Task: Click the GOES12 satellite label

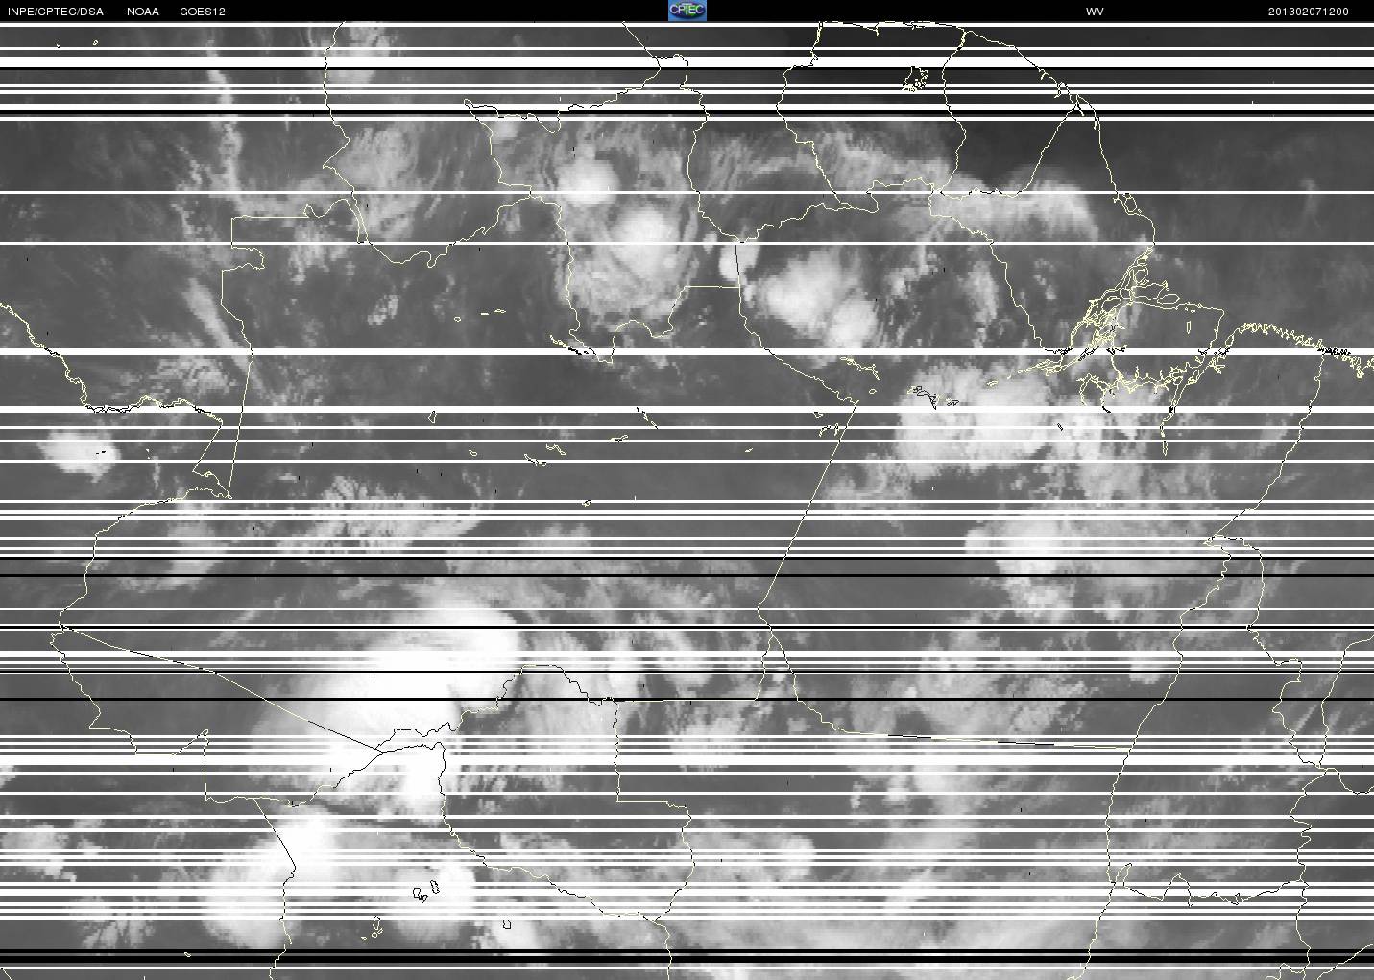Action: click(203, 12)
